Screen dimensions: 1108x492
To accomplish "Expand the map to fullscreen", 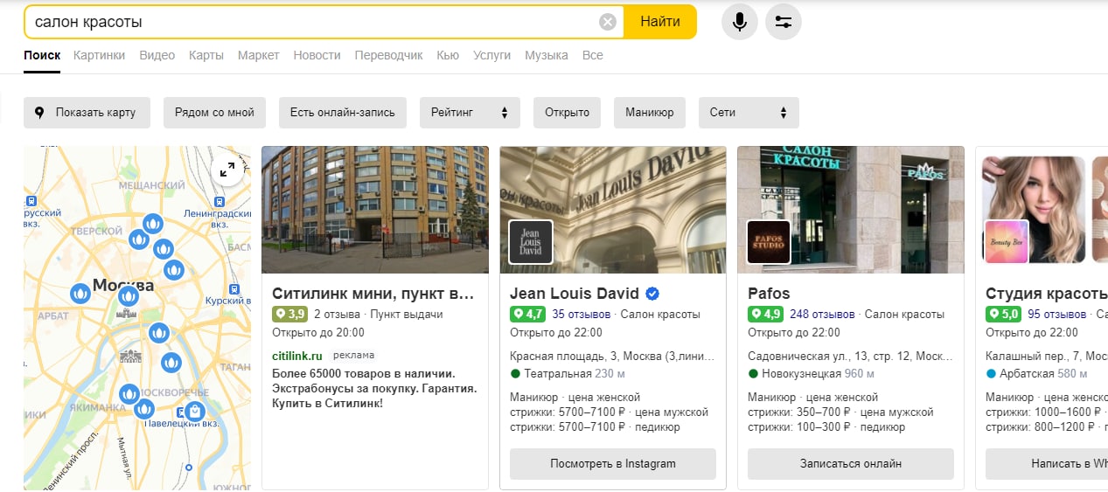I will (227, 170).
